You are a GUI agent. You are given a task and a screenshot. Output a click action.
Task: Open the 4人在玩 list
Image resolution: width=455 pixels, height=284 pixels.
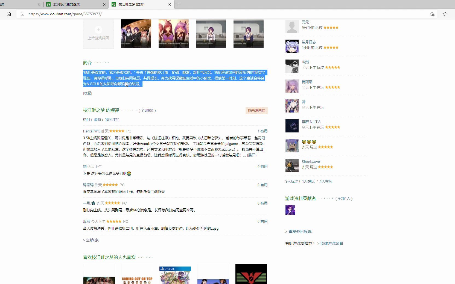click(x=326, y=181)
